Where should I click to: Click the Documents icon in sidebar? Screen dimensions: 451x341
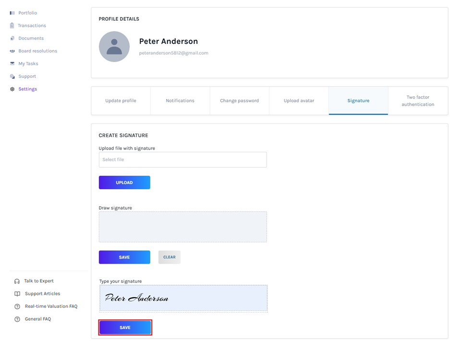point(12,38)
